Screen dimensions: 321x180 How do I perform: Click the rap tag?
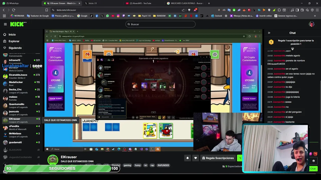(x=152, y=165)
